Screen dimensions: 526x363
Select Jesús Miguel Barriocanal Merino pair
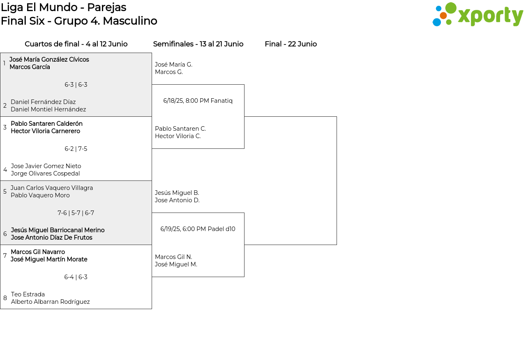point(58,234)
